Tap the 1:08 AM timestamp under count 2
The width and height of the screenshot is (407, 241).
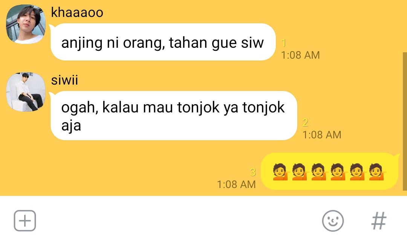322,135
